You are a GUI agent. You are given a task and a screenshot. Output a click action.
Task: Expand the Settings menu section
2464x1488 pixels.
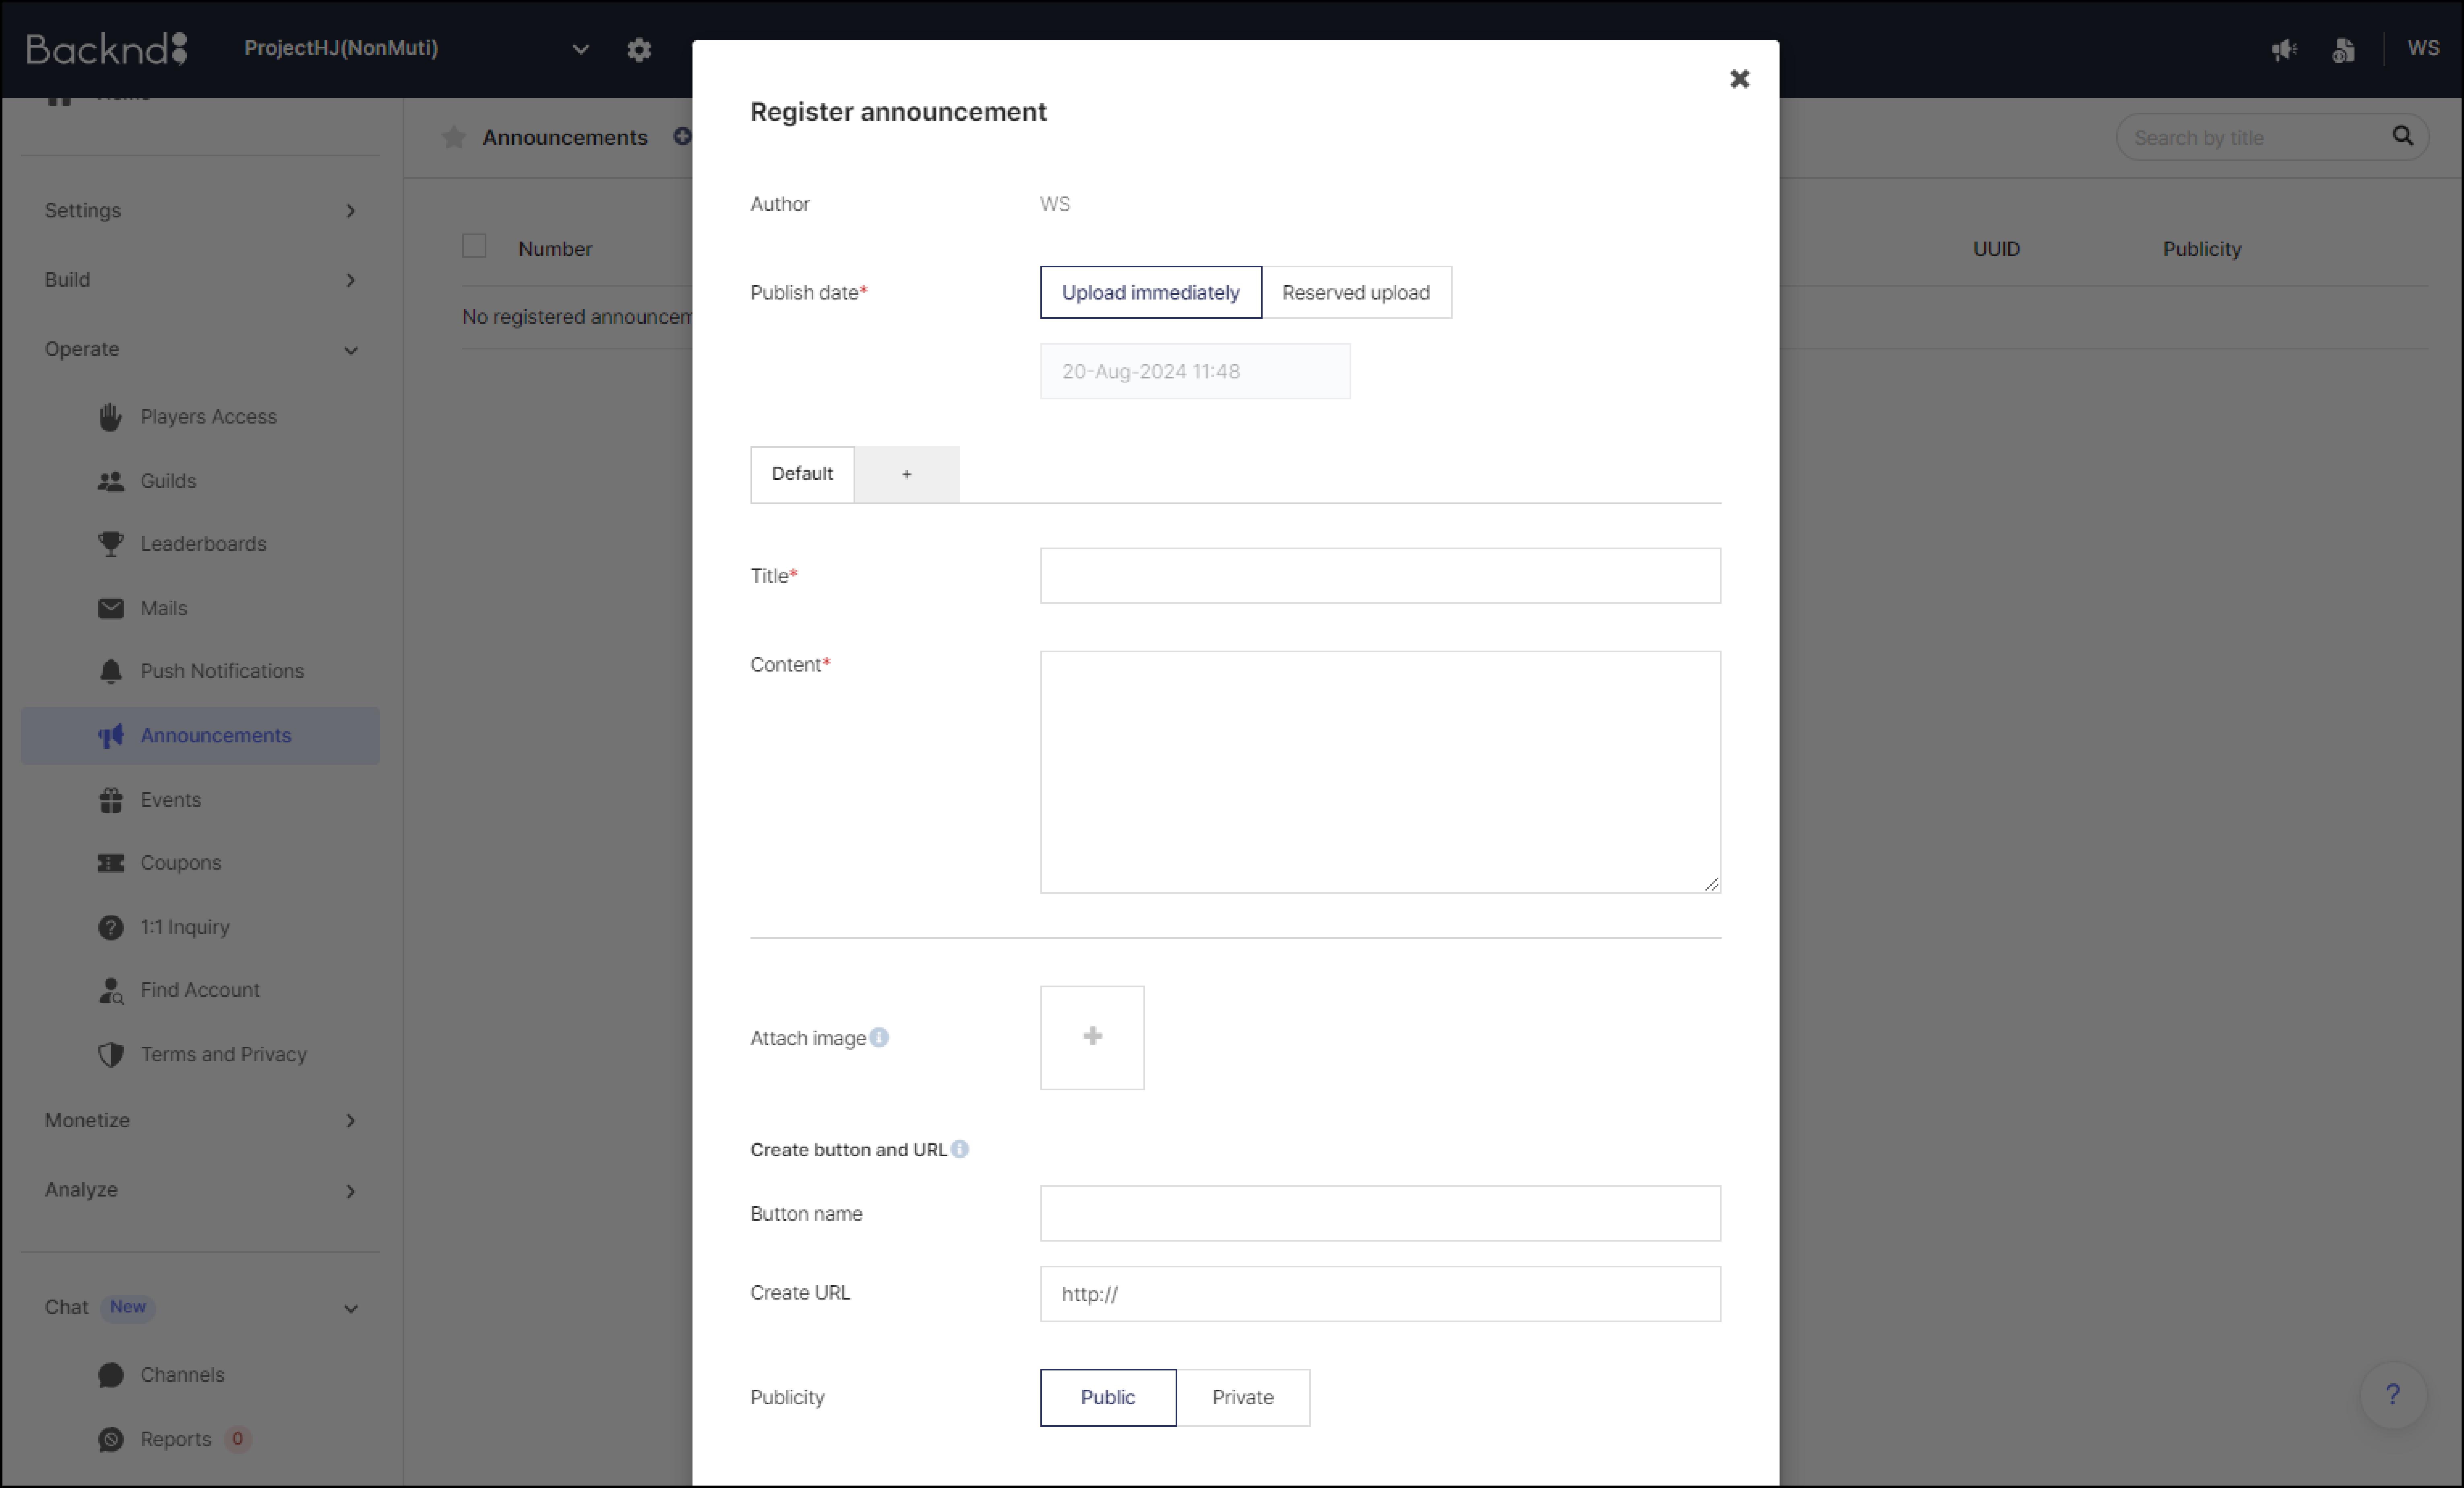coord(200,210)
